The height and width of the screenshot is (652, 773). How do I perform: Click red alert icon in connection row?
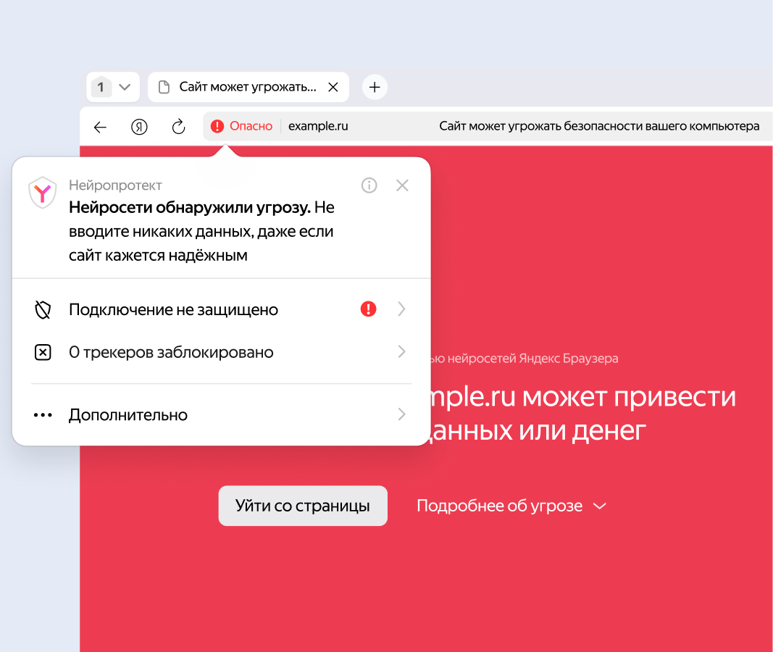point(368,309)
